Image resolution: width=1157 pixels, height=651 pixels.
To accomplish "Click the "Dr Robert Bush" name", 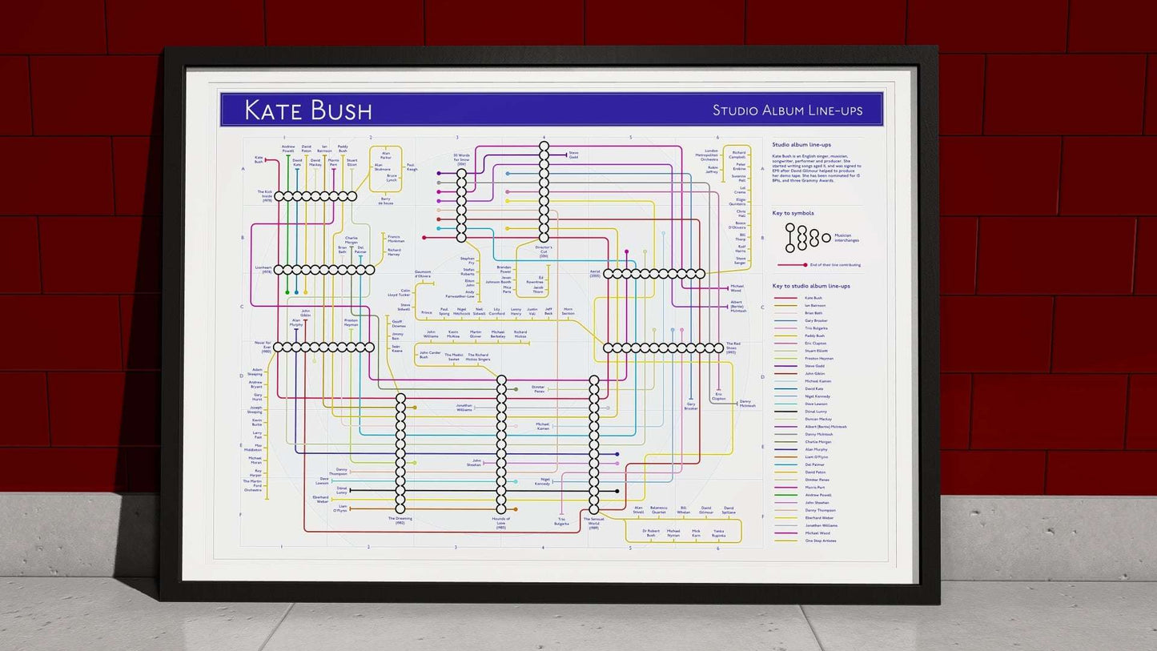I will (x=651, y=532).
